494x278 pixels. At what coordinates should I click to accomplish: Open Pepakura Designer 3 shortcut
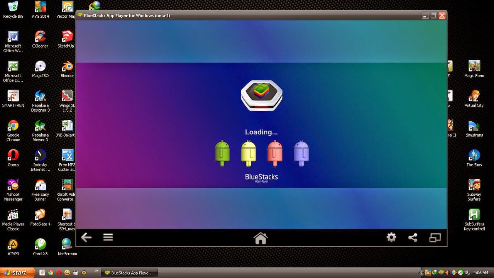pyautogui.click(x=40, y=101)
